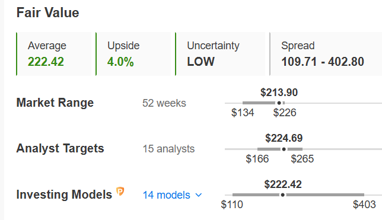Click the InvestingPro badge icon
Screen dimensions: 382x220
[x=120, y=192]
